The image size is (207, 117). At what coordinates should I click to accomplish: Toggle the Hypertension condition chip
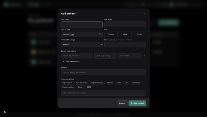pyautogui.click(x=67, y=83)
